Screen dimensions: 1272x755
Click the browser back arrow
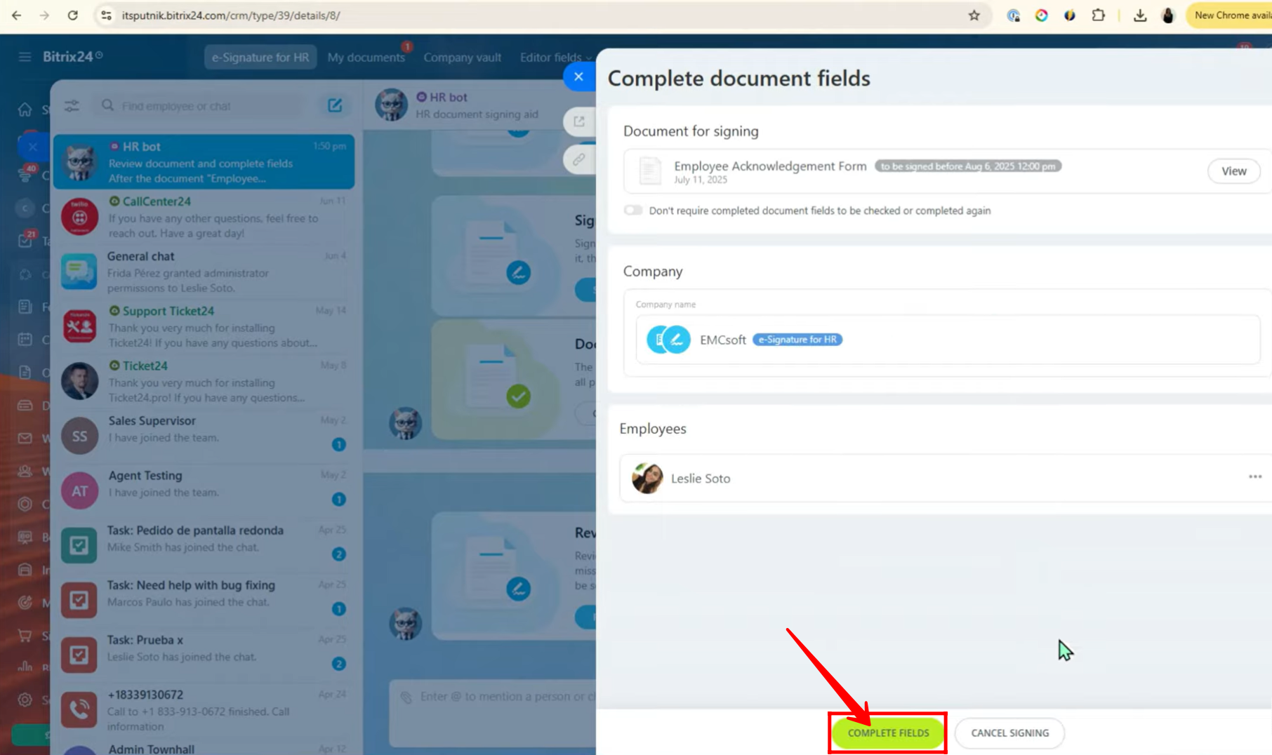(x=17, y=15)
